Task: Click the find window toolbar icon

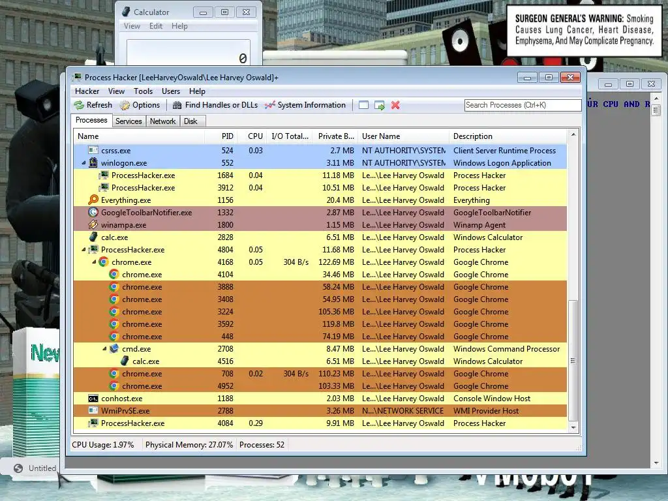Action: [363, 105]
